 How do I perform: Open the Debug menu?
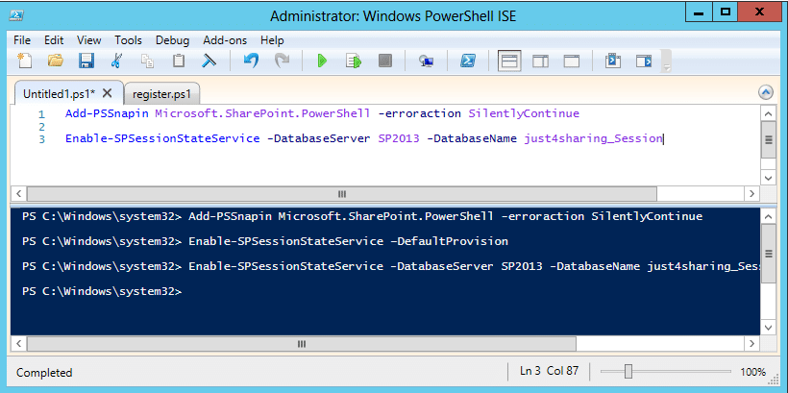pos(172,40)
